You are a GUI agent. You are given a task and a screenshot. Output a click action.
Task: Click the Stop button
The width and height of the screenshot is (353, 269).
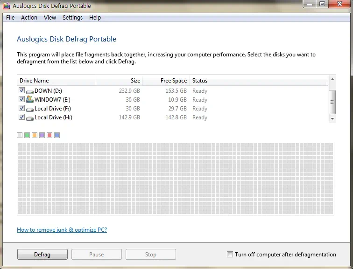pyautogui.click(x=151, y=255)
